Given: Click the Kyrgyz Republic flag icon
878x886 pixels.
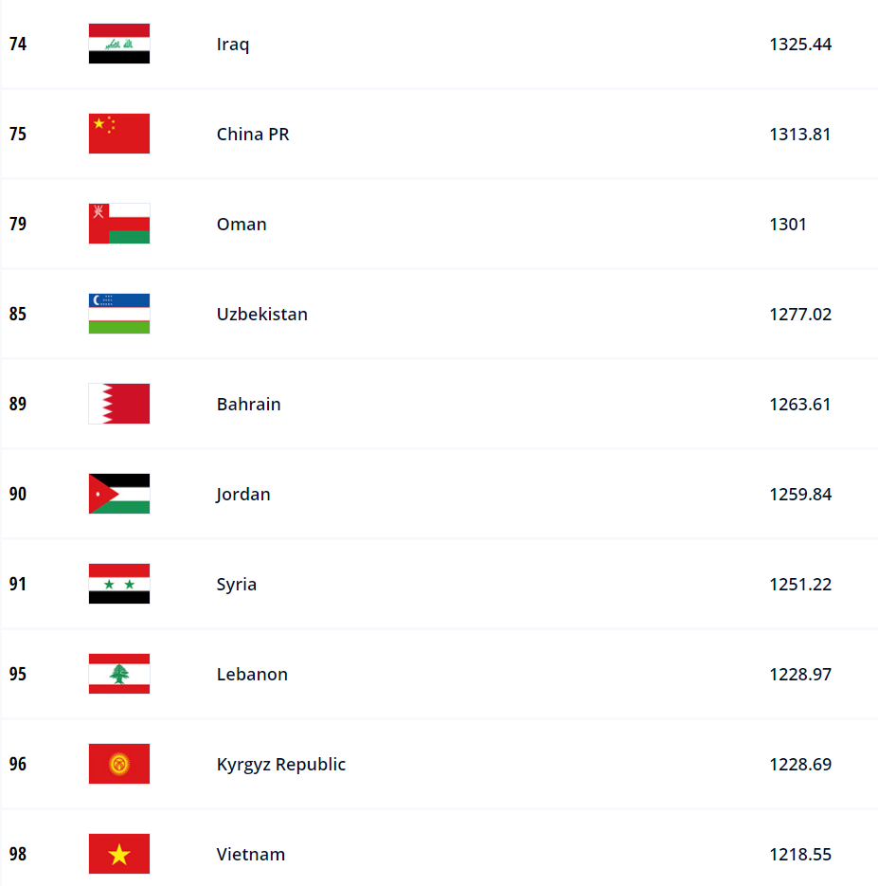Looking at the screenshot, I should (x=119, y=764).
